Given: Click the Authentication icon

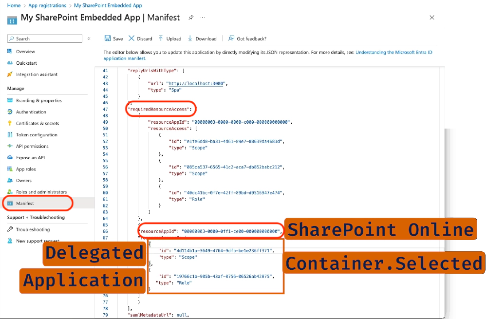Looking at the screenshot, I should [10, 112].
